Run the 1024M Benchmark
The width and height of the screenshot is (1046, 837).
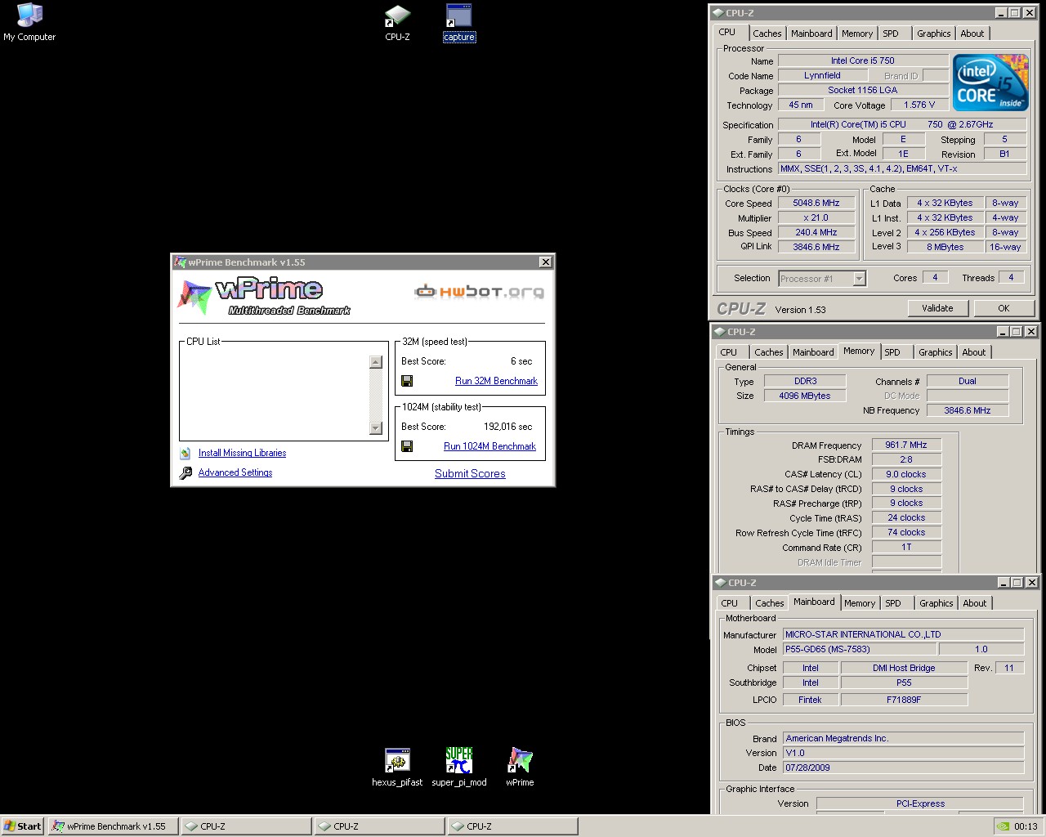pyautogui.click(x=489, y=446)
